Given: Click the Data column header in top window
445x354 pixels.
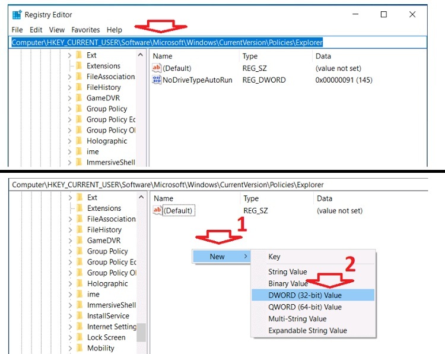Looking at the screenshot, I should [323, 56].
